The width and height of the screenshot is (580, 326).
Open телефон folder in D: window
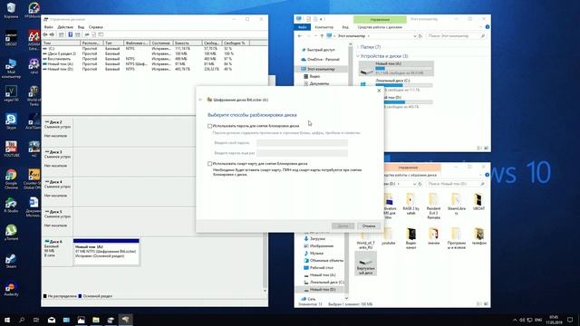click(x=479, y=236)
